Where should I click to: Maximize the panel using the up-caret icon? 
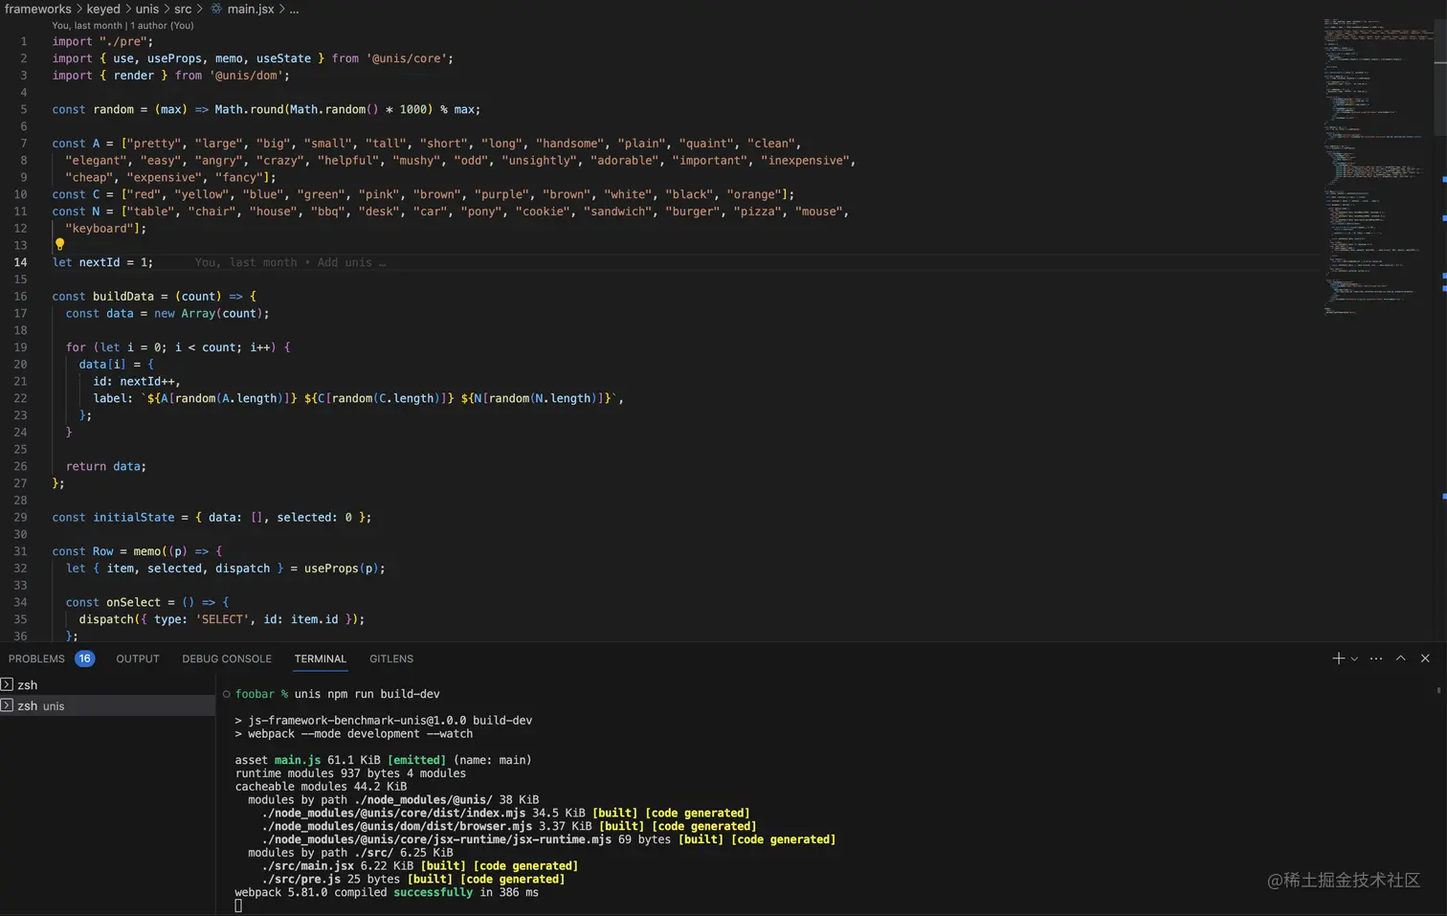tap(1401, 659)
